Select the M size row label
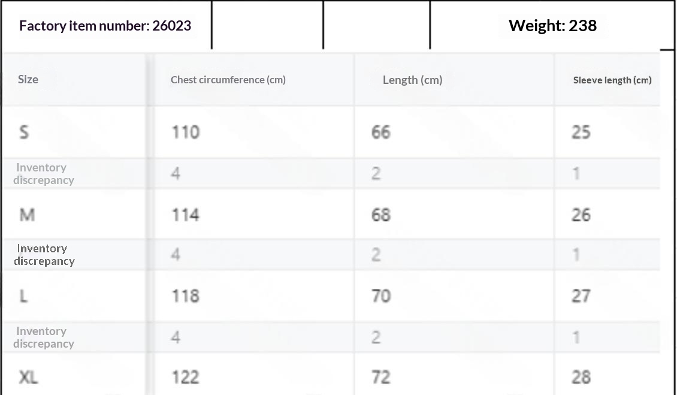Viewport: 677px width, 395px height. [27, 215]
